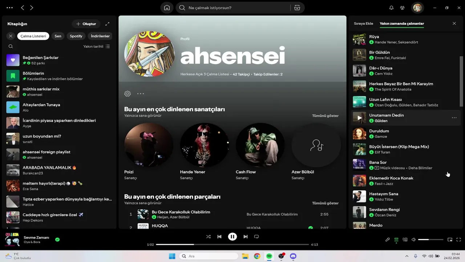
Task: Search within the library
Action: pos(11,46)
